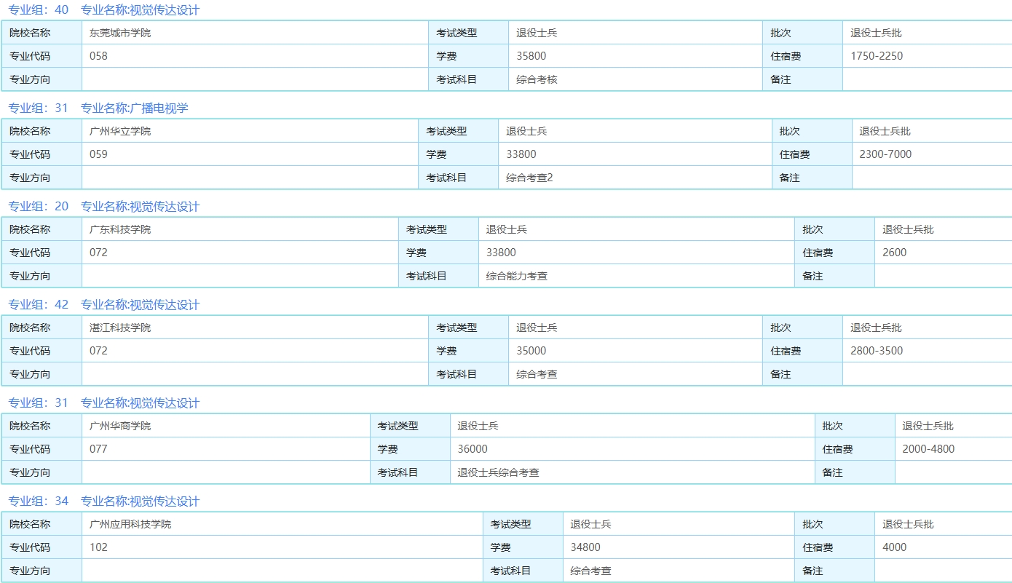Screen dimensions: 1012x583
Task: Click 综合考查 in 湛江科技学院 table
Action: point(537,374)
